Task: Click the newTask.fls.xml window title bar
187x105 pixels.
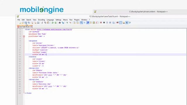Action: click(110, 16)
